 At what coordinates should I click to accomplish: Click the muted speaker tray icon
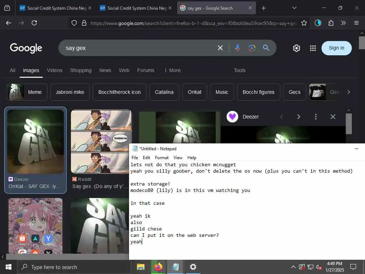click(x=319, y=267)
